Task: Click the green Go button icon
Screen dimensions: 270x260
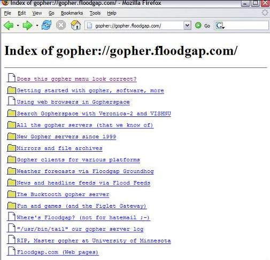Action: [198, 26]
